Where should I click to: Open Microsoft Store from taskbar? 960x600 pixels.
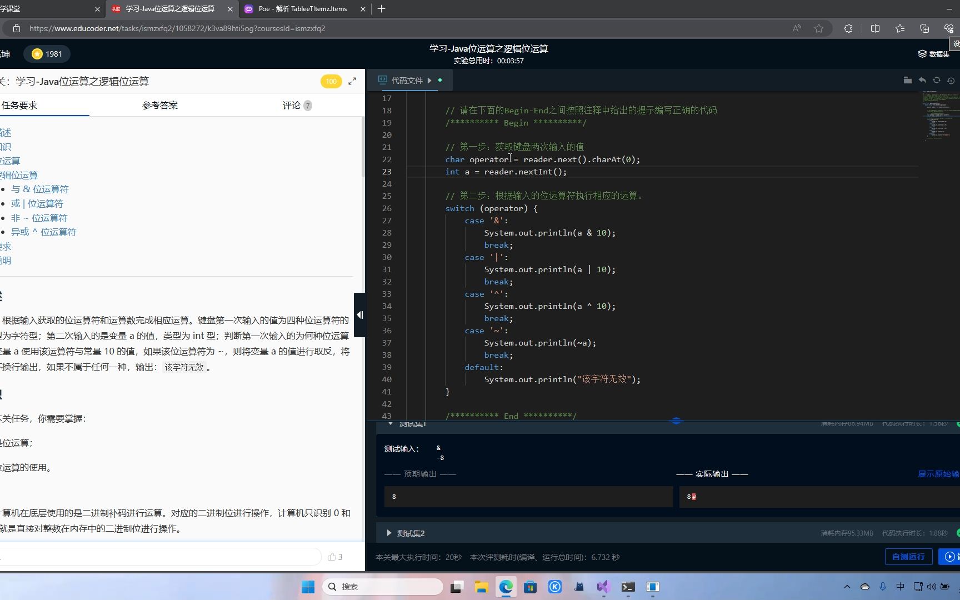coord(530,587)
